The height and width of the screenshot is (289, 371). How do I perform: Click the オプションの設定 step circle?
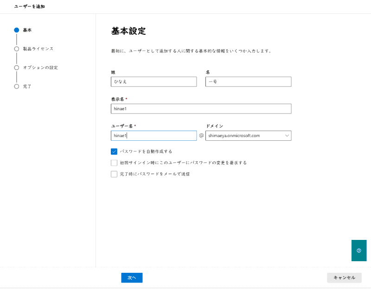(17, 68)
